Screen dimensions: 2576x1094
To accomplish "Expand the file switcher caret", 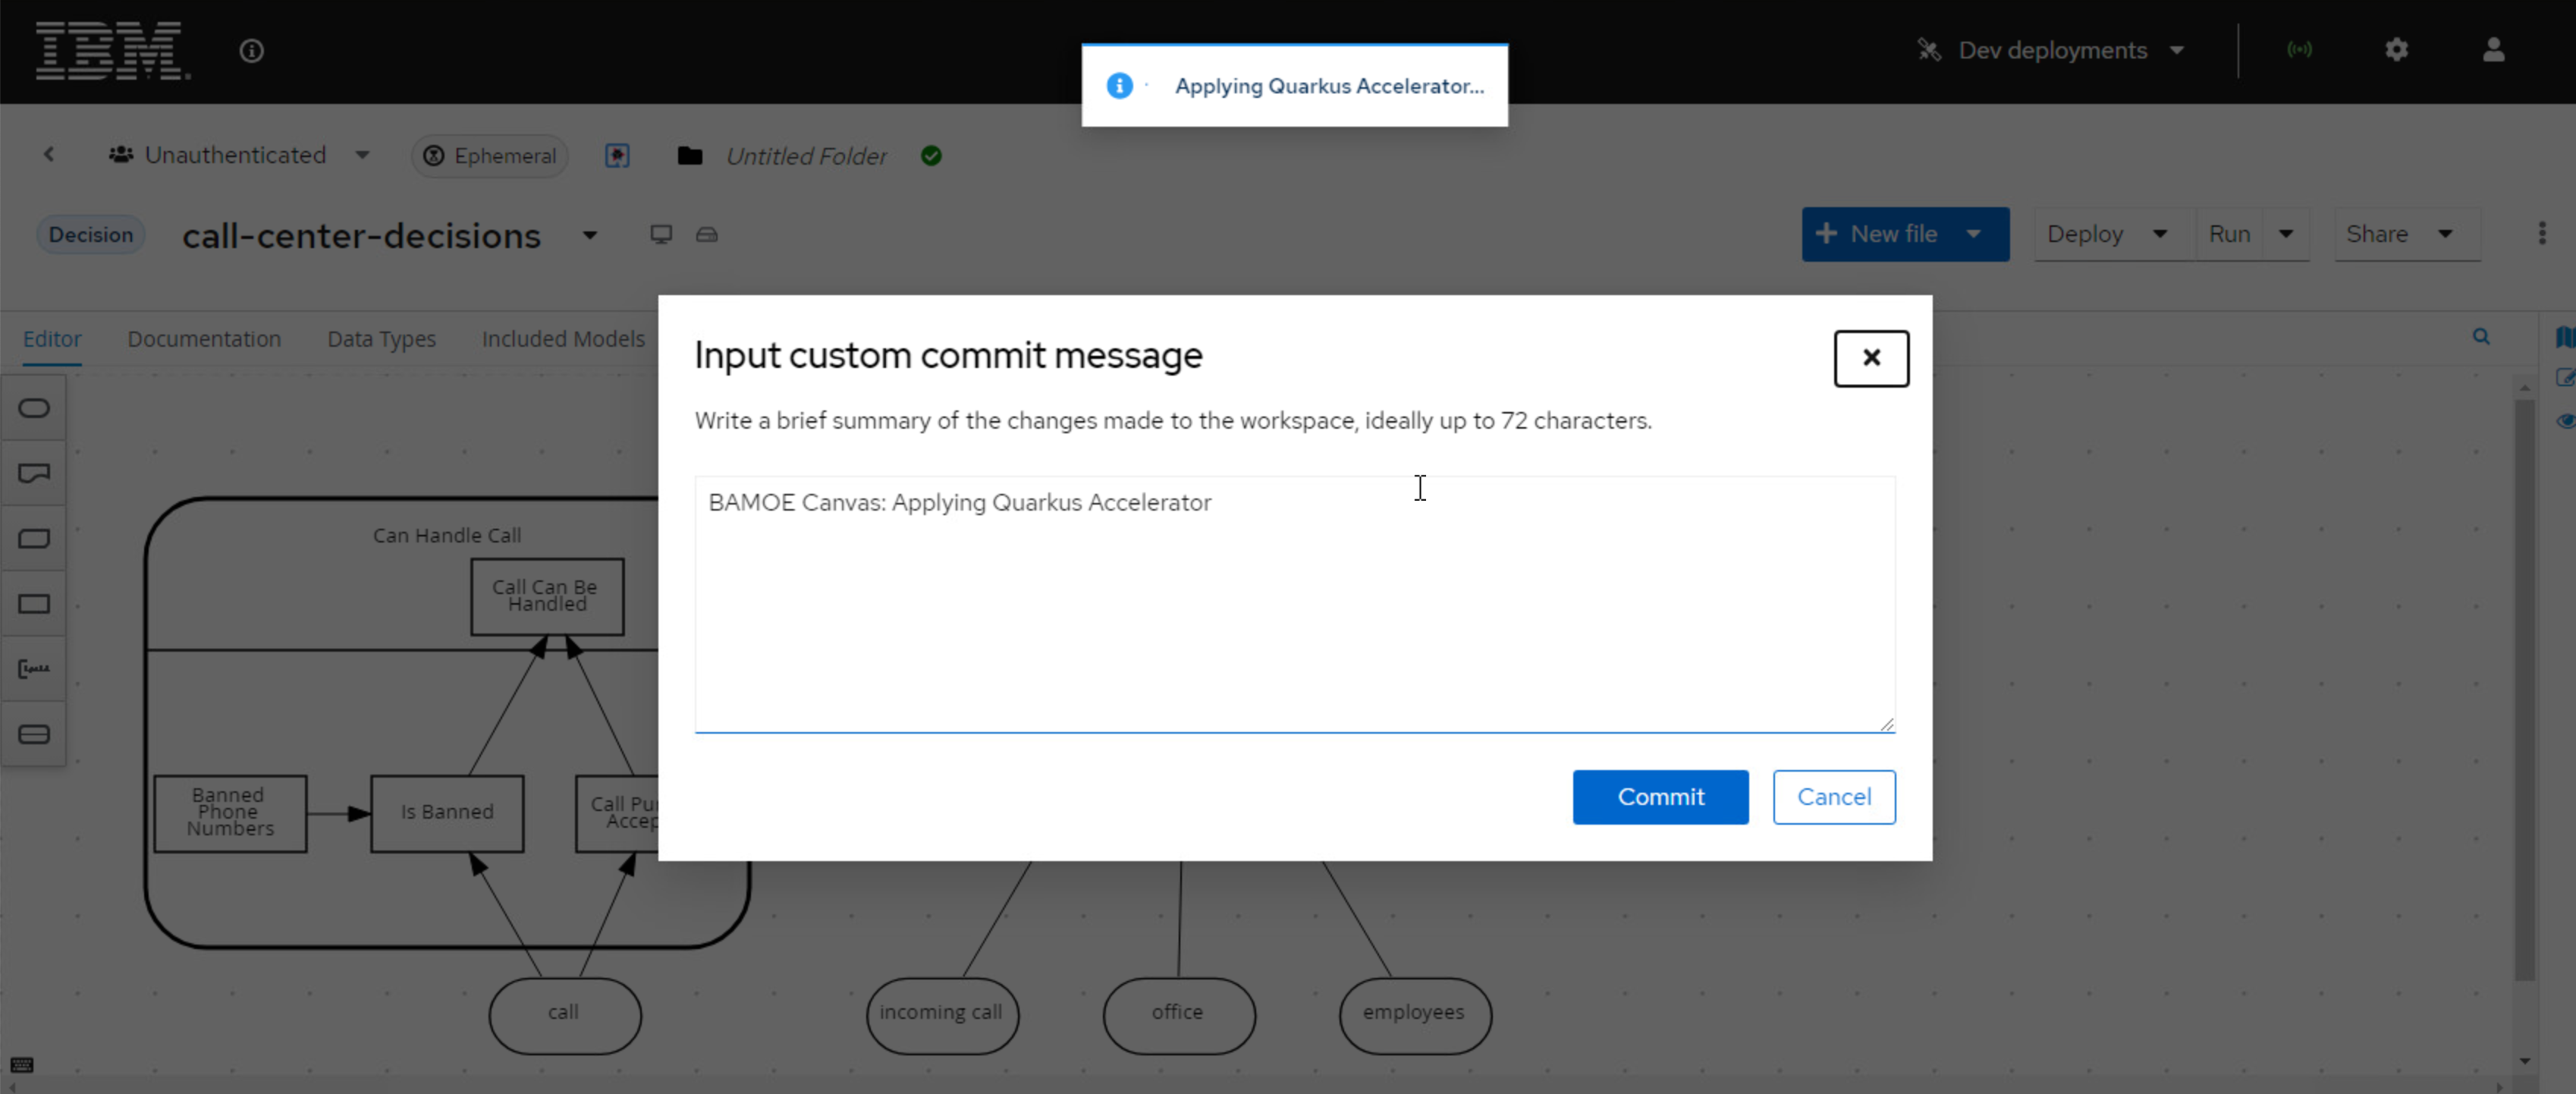I will [590, 236].
